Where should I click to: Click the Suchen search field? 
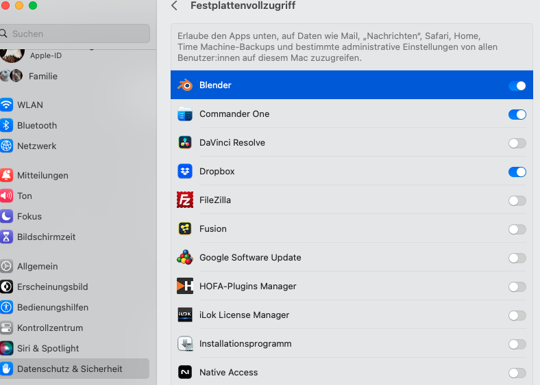click(x=75, y=34)
